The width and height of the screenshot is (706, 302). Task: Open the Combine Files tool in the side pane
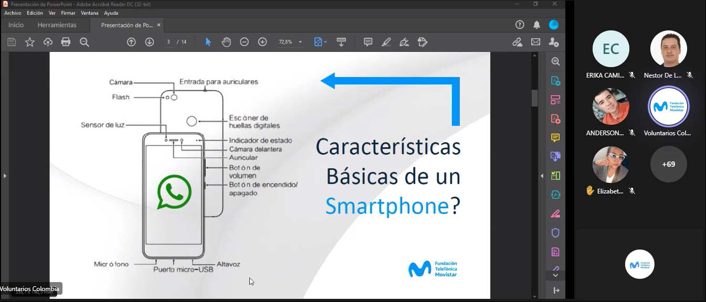tap(555, 156)
